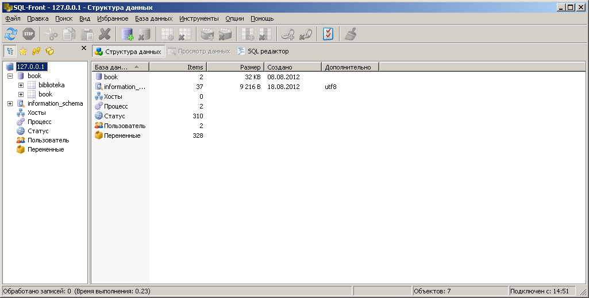Expand the book table node in tree
Screen dimensions: 589x298
21,94
